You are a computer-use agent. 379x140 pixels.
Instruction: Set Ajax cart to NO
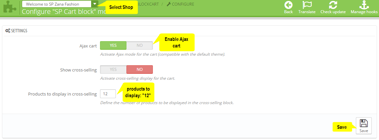pyautogui.click(x=139, y=45)
